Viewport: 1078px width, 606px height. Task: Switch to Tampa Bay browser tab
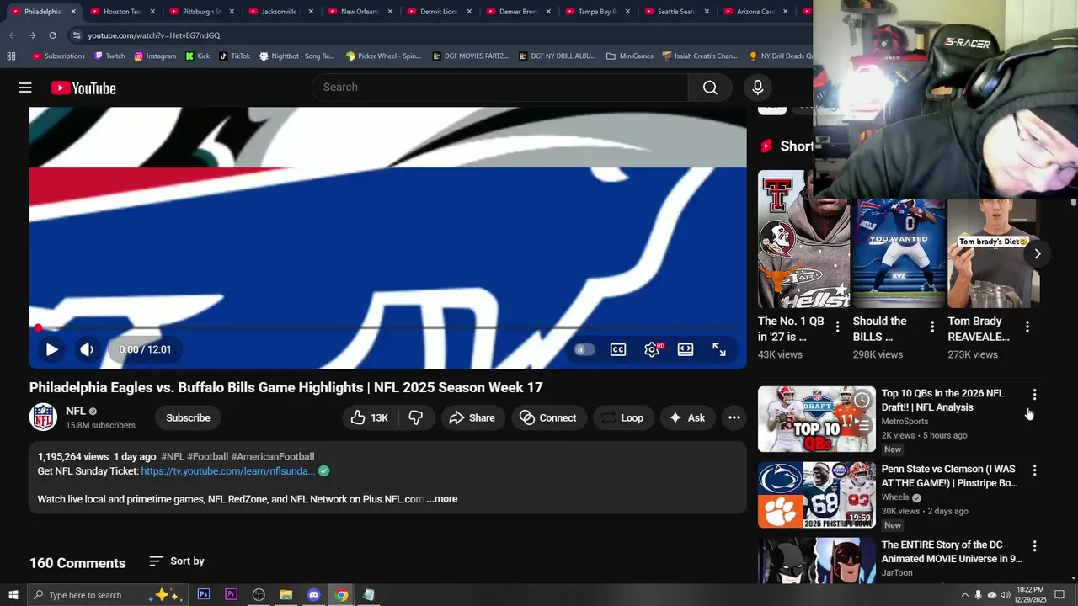pyautogui.click(x=597, y=12)
